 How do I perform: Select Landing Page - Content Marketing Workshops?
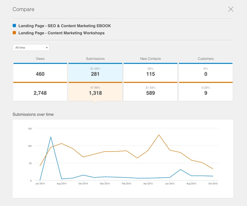coord(61,33)
